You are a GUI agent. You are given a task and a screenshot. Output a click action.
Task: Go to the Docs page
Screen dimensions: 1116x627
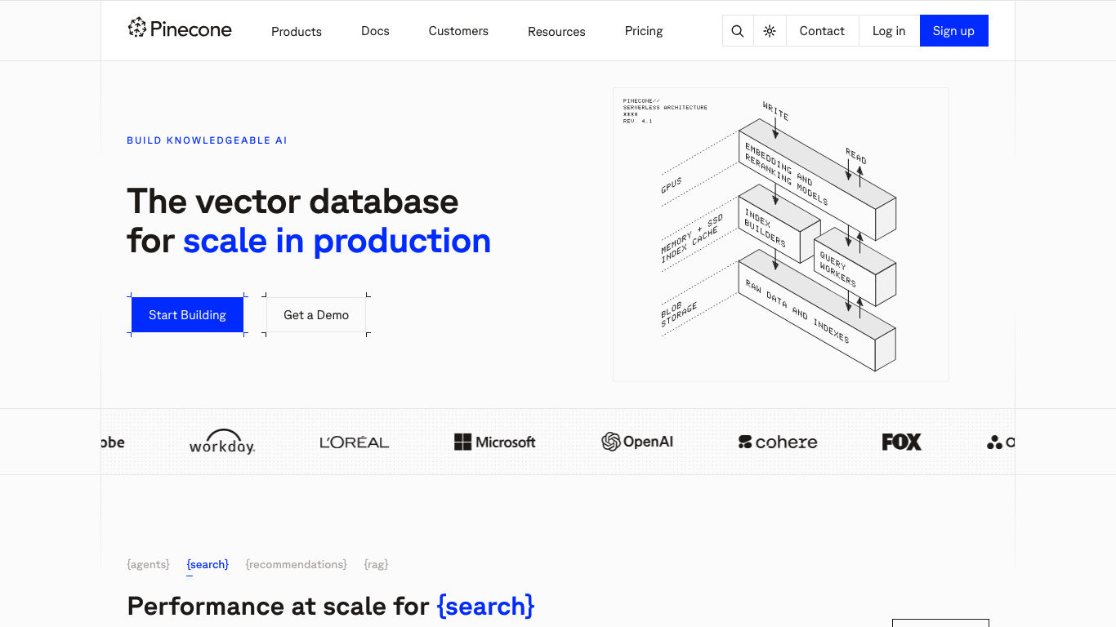click(375, 31)
